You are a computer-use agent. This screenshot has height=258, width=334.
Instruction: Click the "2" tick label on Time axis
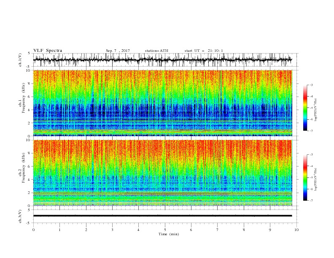(x=86, y=230)
